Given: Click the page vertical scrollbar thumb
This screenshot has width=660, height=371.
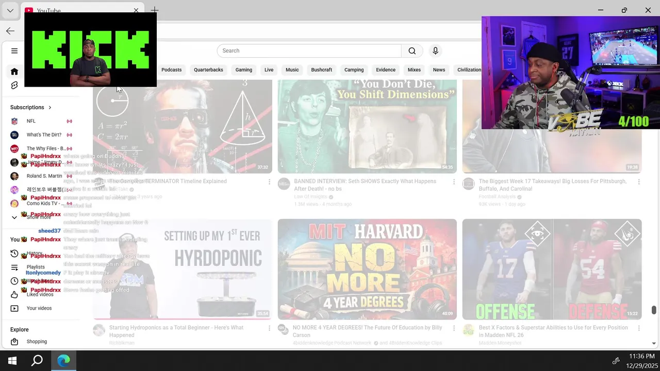Looking at the screenshot, I should click(x=654, y=310).
